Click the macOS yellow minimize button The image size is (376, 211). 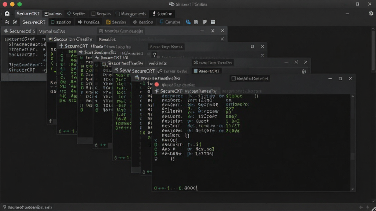(12, 4)
